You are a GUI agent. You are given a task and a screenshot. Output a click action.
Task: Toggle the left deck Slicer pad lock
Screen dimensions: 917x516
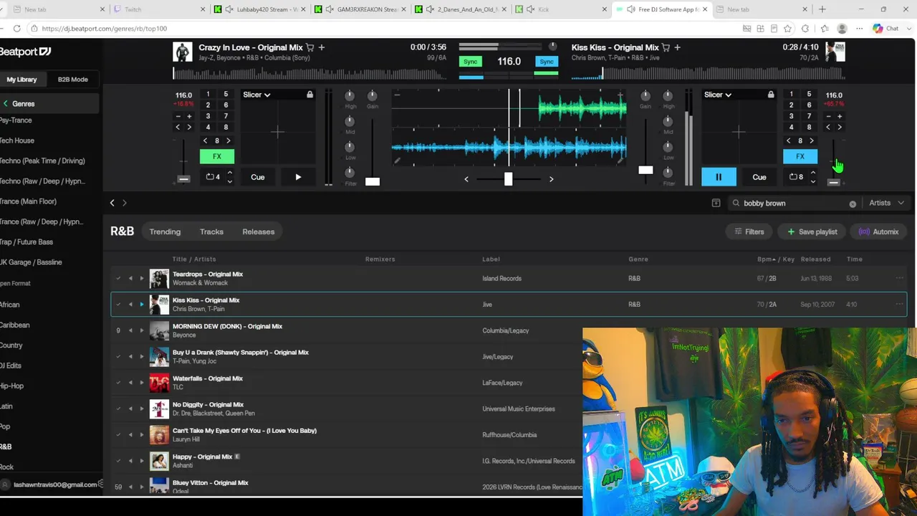click(309, 95)
